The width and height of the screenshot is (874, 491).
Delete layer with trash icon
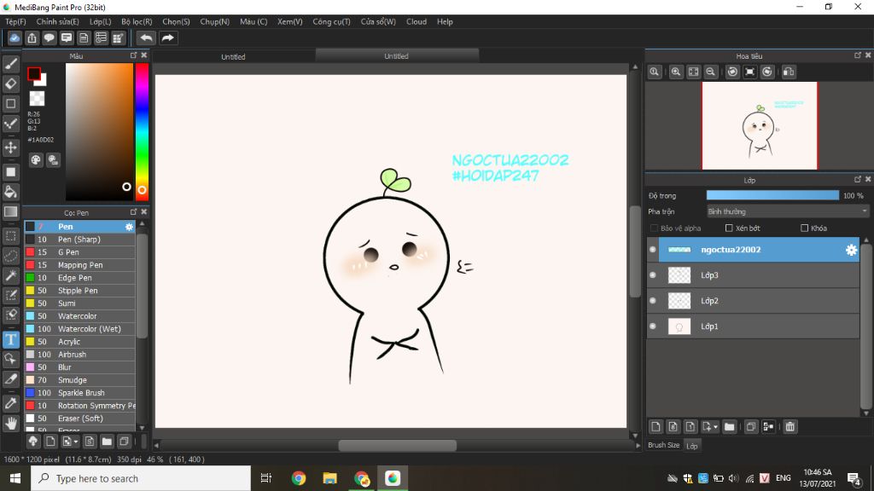point(790,427)
